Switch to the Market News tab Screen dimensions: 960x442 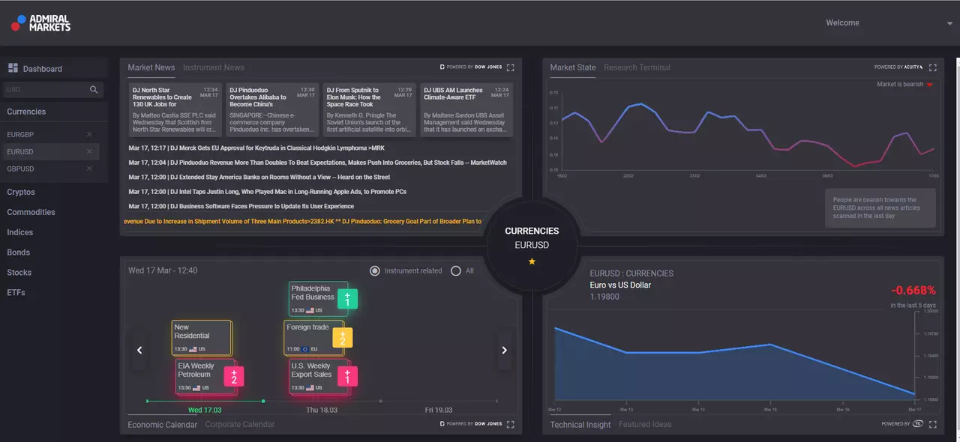[x=151, y=67]
